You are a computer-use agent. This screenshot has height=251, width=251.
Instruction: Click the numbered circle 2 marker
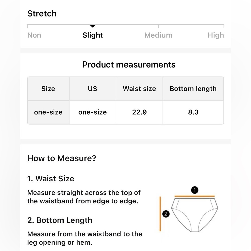(x=166, y=214)
